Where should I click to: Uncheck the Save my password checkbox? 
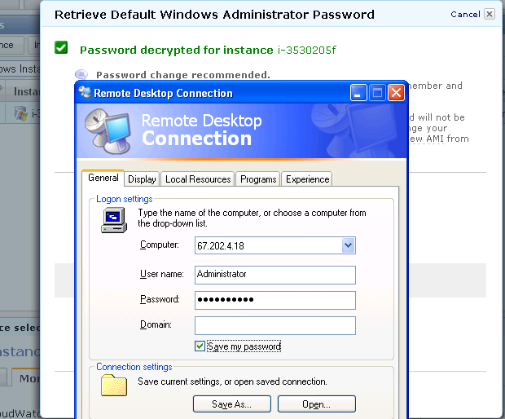[x=200, y=346]
